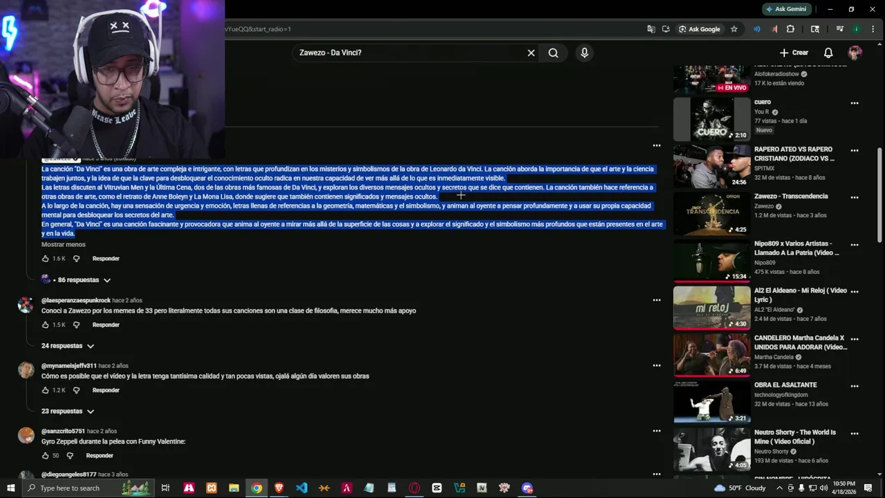Click the YouTube search magnifier button
Image resolution: width=885 pixels, height=498 pixels.
pos(553,53)
